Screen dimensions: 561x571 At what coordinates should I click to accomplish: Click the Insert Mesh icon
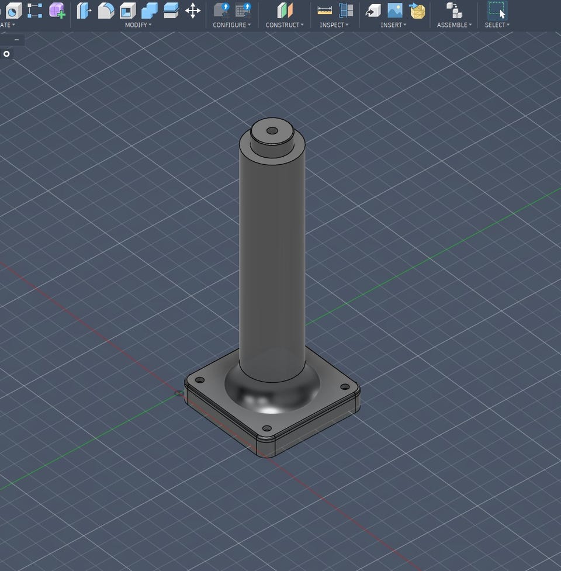417,10
